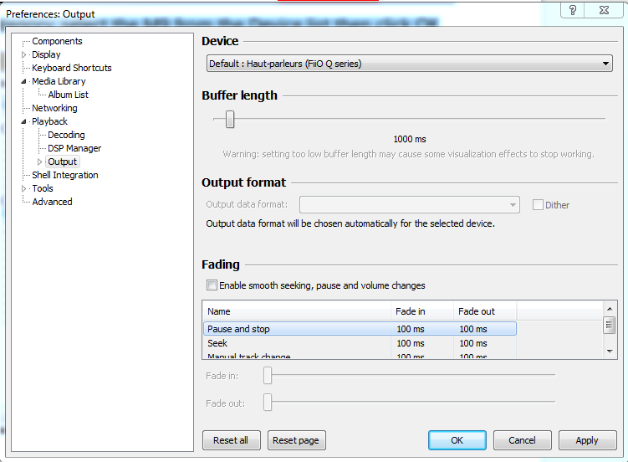Screen dimensions: 628x462
Task: Open the Decoding preferences page
Action: click(66, 135)
